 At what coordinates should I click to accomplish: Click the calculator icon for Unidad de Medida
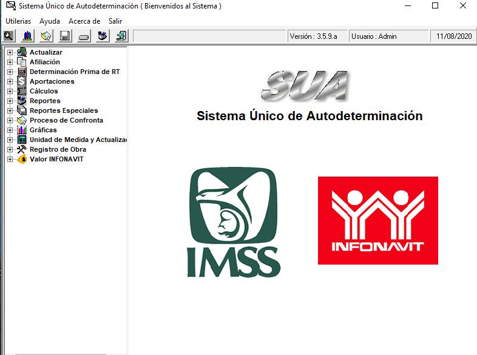tap(22, 140)
